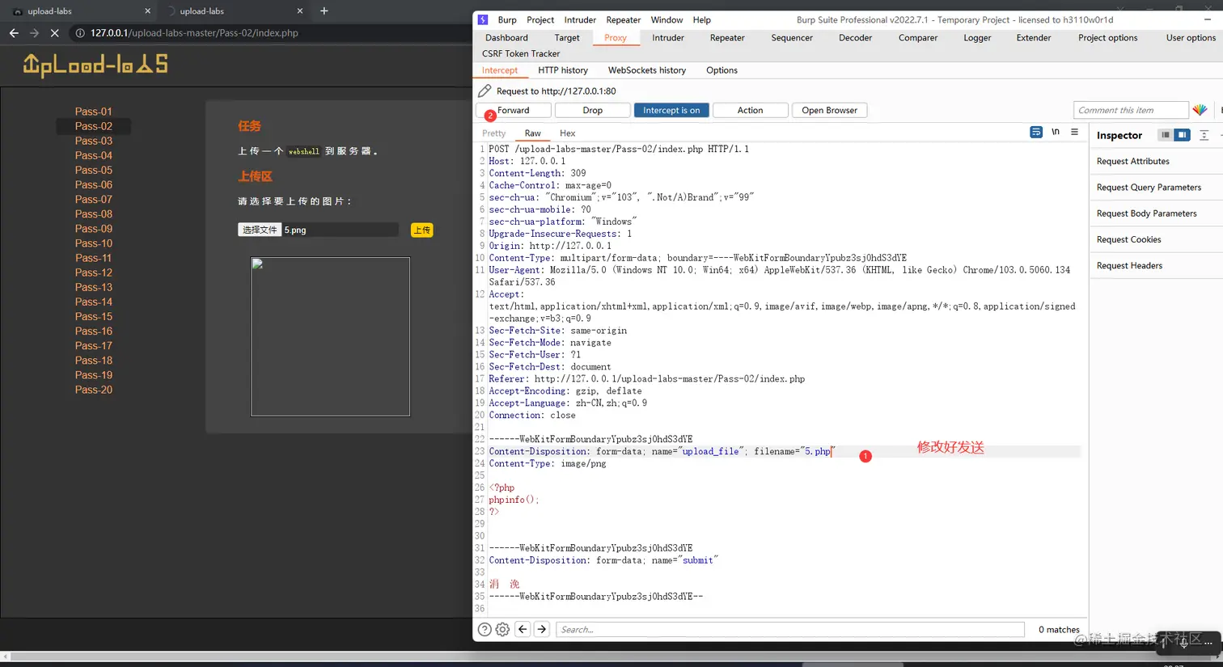
Task: Open the proxy Options sub-tab
Action: 722,70
